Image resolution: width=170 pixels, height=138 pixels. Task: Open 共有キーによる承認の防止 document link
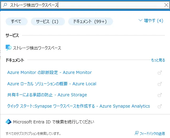[x=47, y=95]
